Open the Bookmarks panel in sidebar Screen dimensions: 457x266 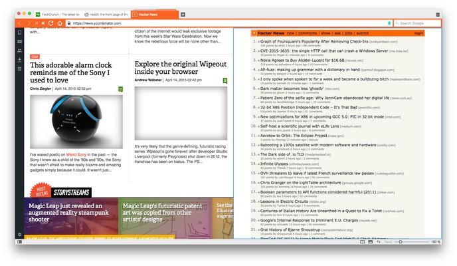coord(19,33)
